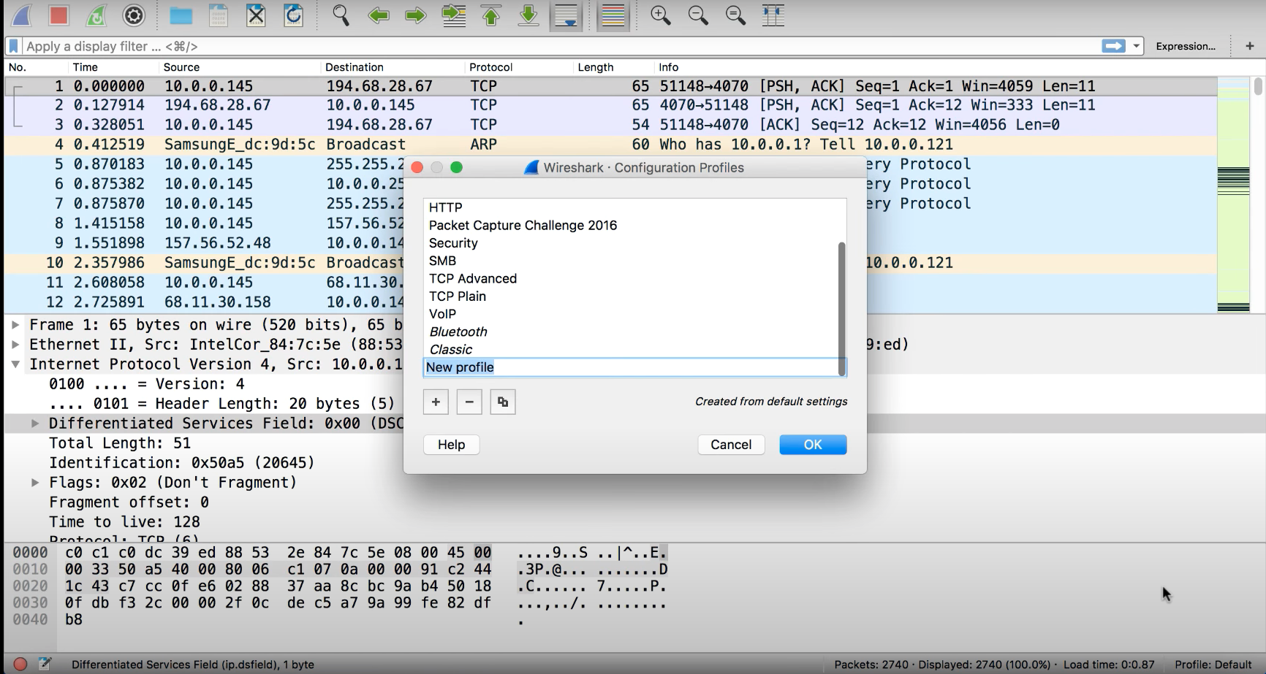1266x674 pixels.
Task: Zoom out the main window text
Action: [698, 15]
